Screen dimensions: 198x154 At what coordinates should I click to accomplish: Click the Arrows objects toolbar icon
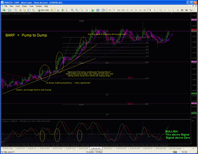[x=191, y=10]
